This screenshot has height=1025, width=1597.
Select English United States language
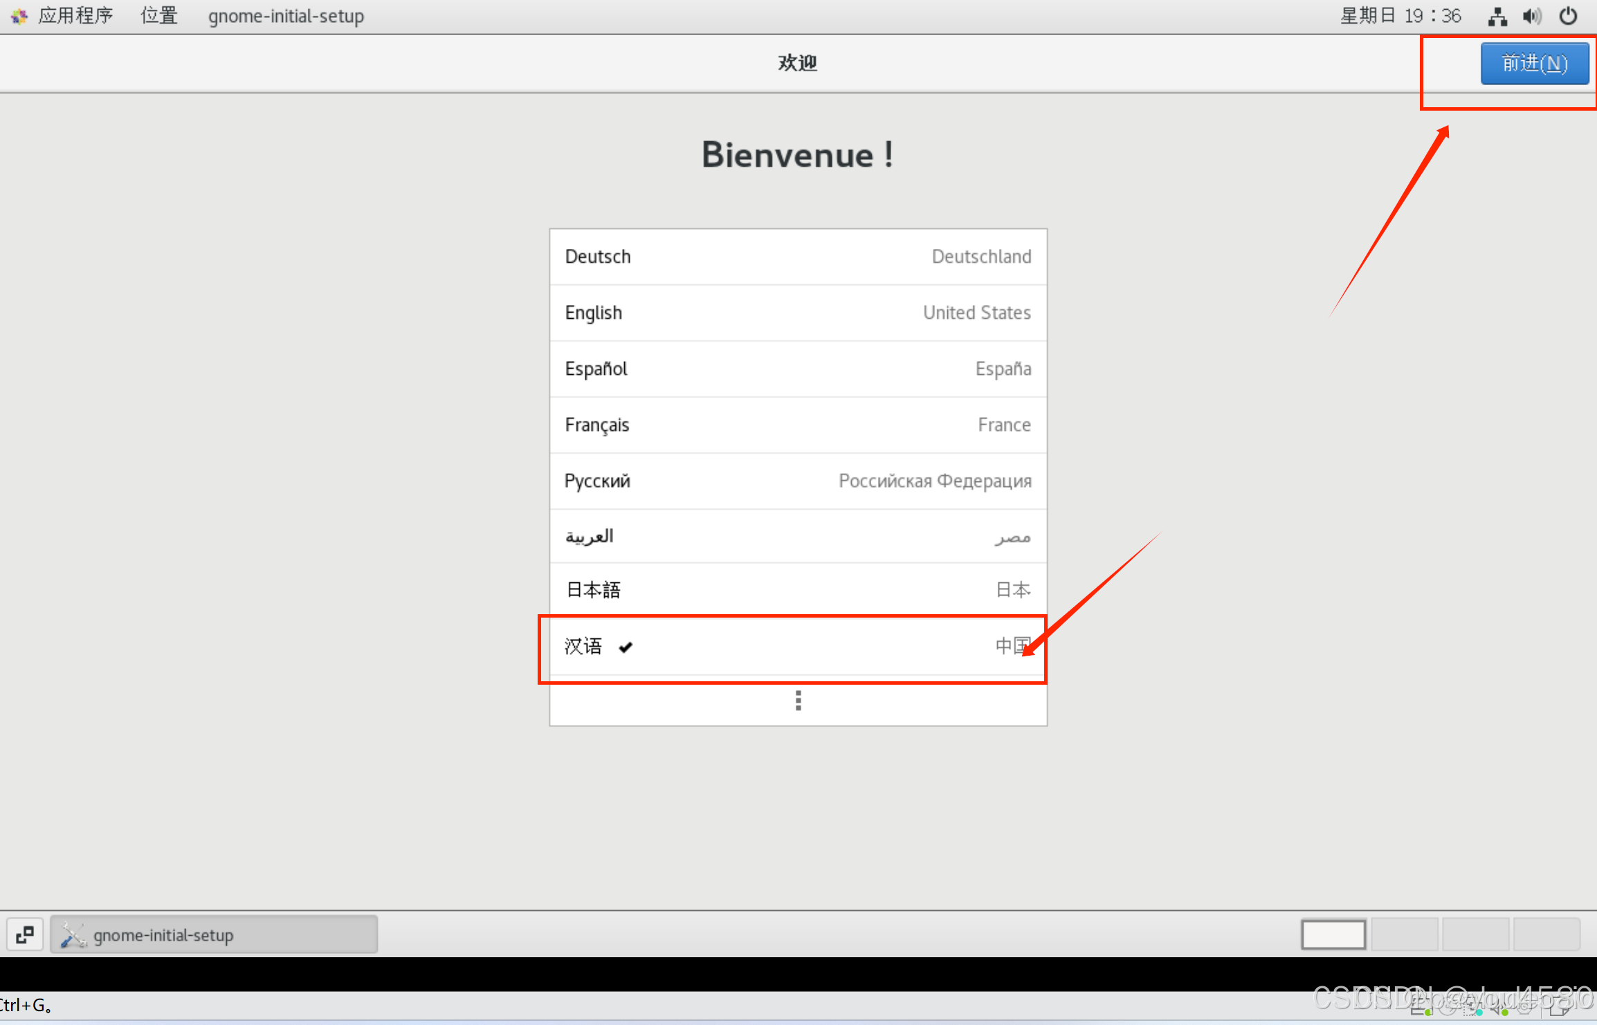click(x=798, y=313)
